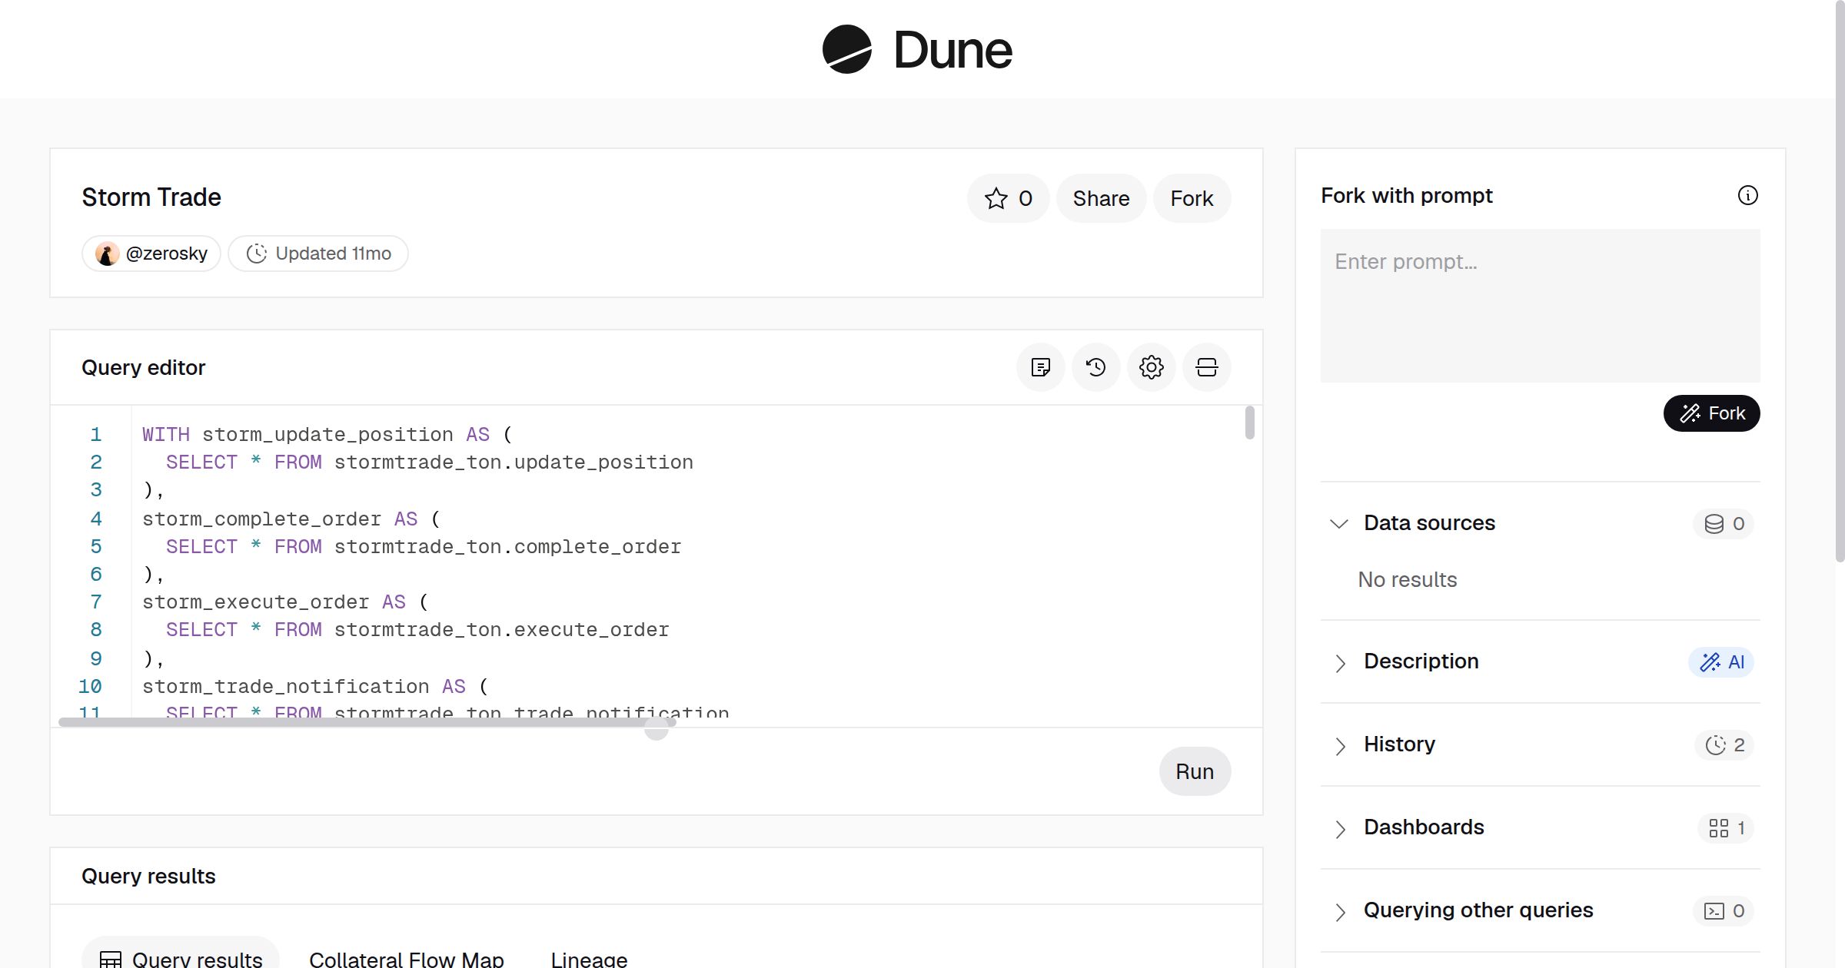The image size is (1845, 968).
Task: Click line number 9 in gutter
Action: [96, 659]
